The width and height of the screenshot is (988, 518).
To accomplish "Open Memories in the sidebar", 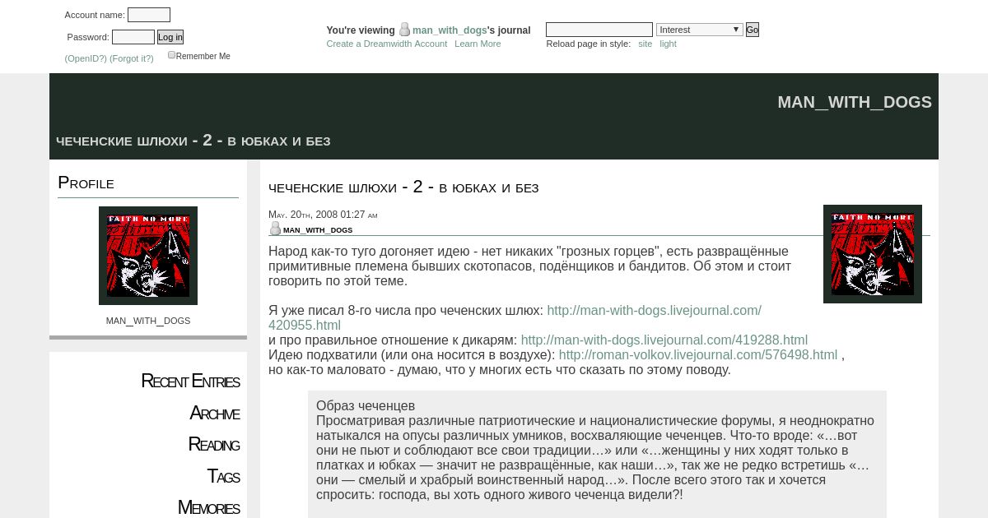I will (x=209, y=507).
